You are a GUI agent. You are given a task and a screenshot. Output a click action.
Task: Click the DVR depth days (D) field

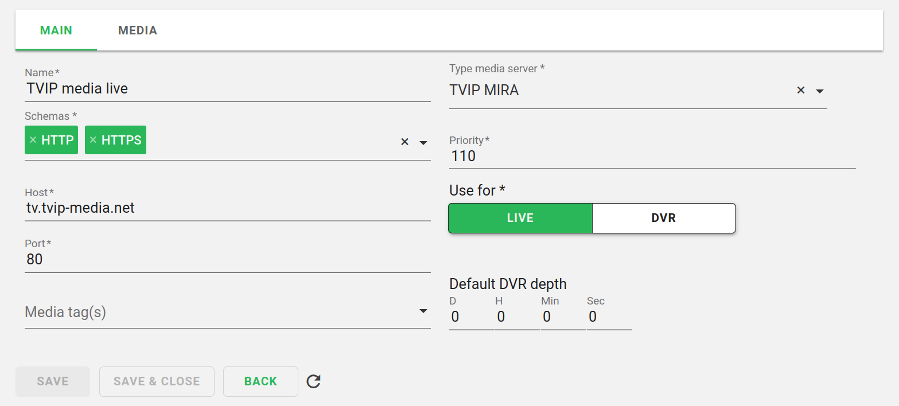pos(470,317)
